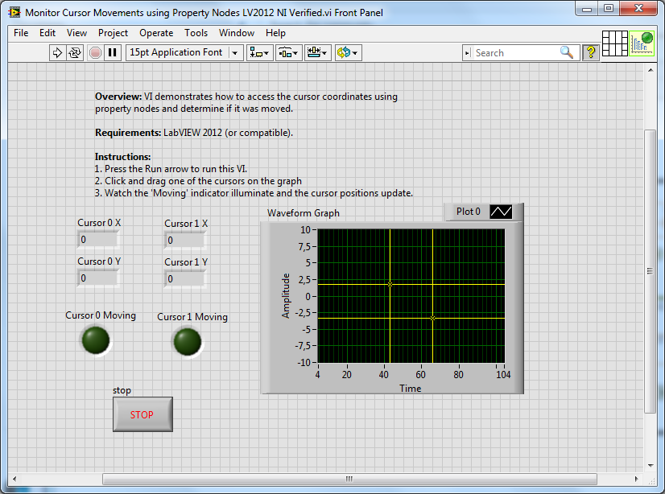Click the LabVIEW title bar icon
665x494 pixels.
click(14, 12)
